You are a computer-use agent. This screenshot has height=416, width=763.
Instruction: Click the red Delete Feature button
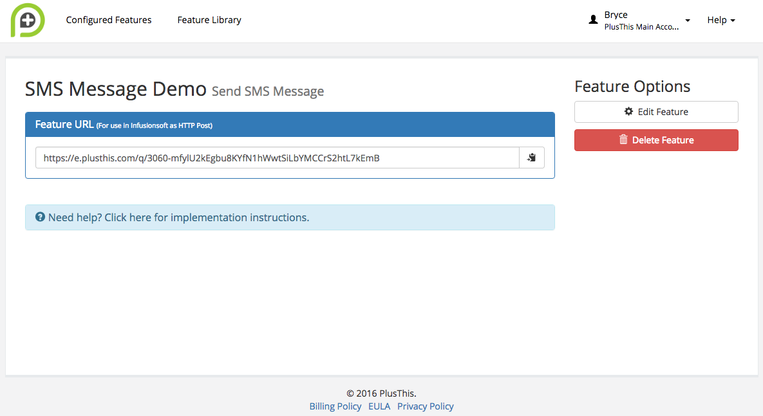tap(656, 140)
